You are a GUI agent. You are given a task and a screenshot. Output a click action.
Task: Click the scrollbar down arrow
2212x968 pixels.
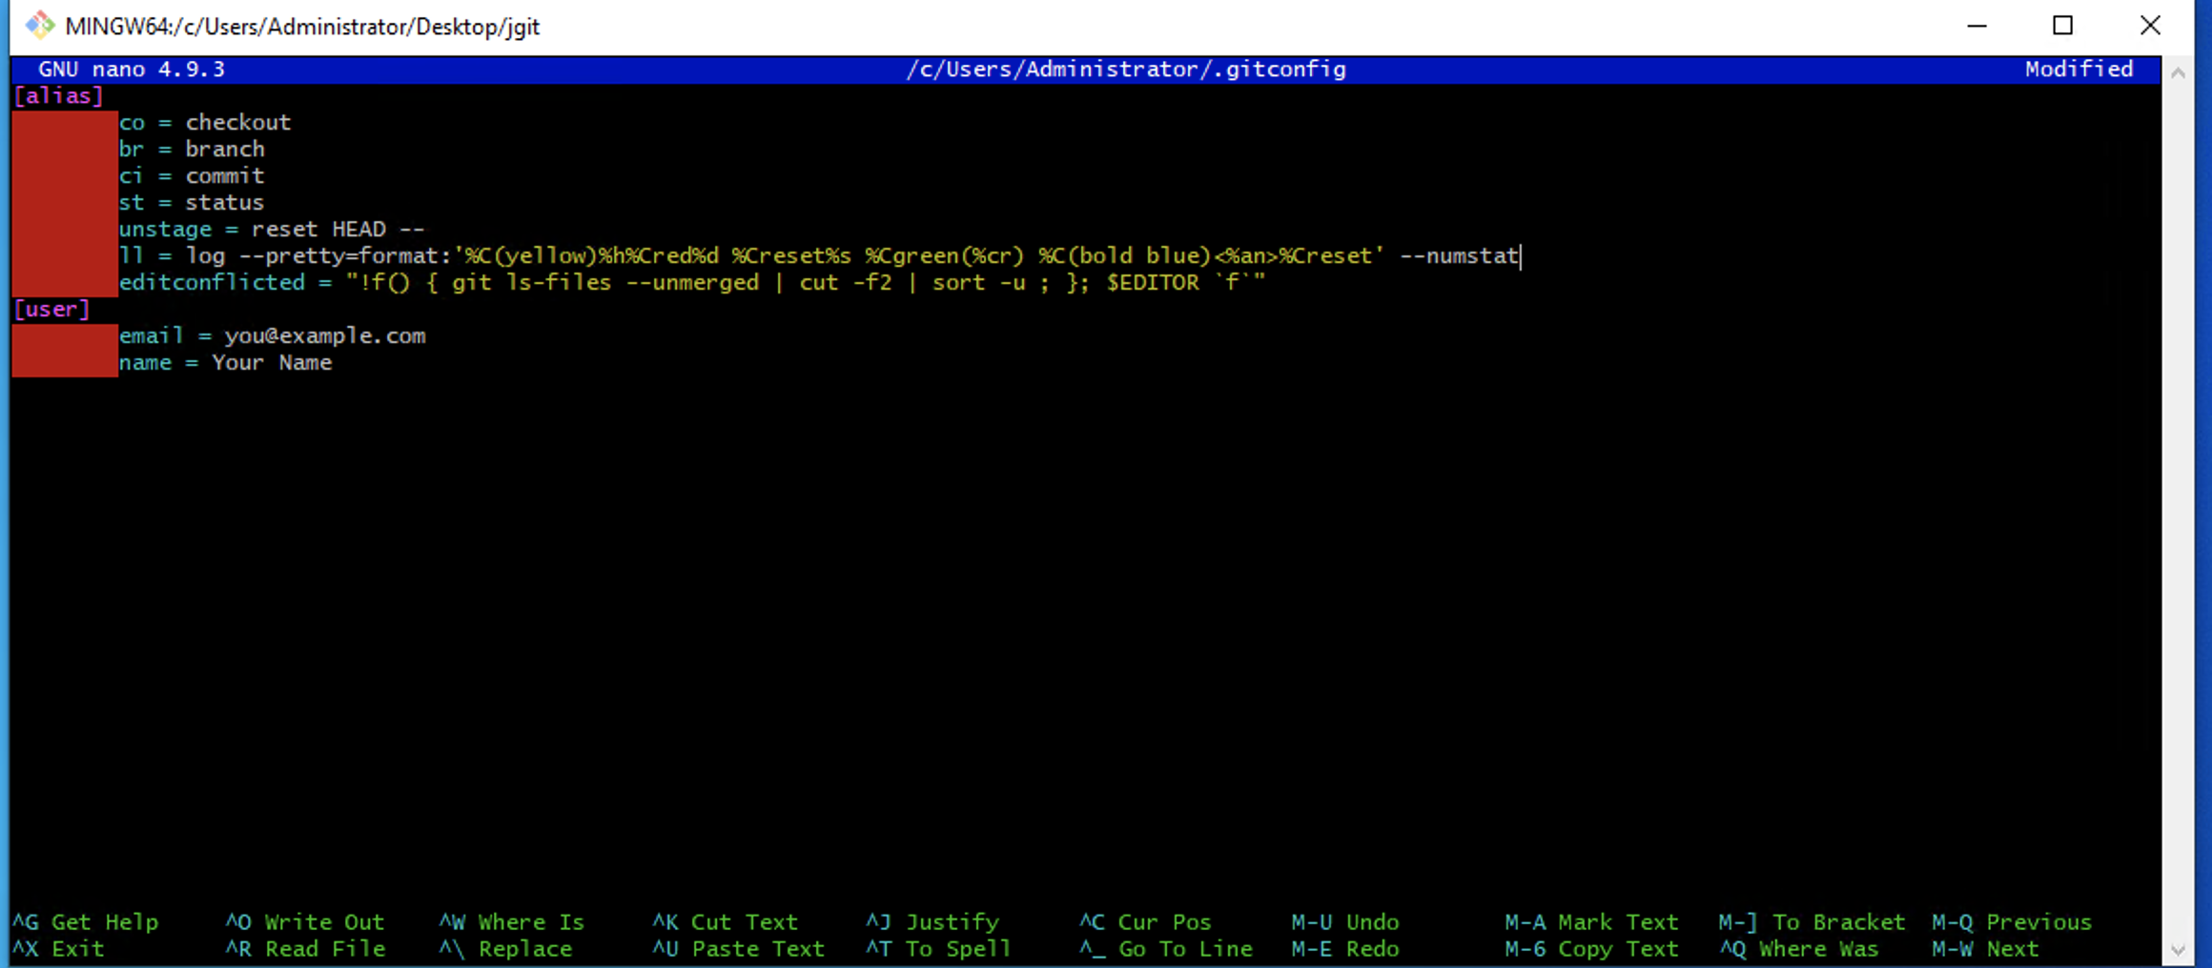[2178, 950]
